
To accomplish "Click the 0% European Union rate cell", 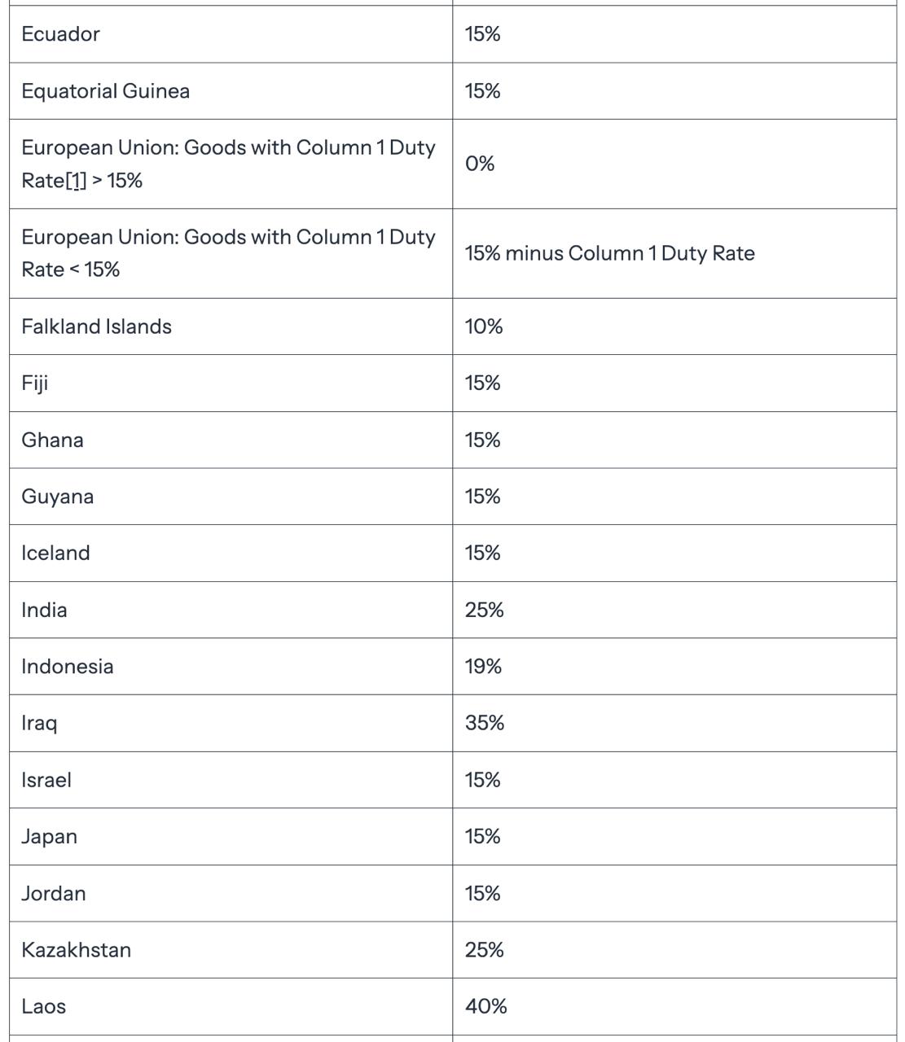I will click(480, 164).
